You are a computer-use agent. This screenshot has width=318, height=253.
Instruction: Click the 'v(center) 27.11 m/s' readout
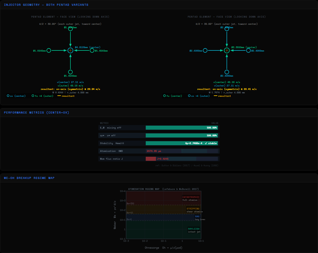click(x=70, y=82)
